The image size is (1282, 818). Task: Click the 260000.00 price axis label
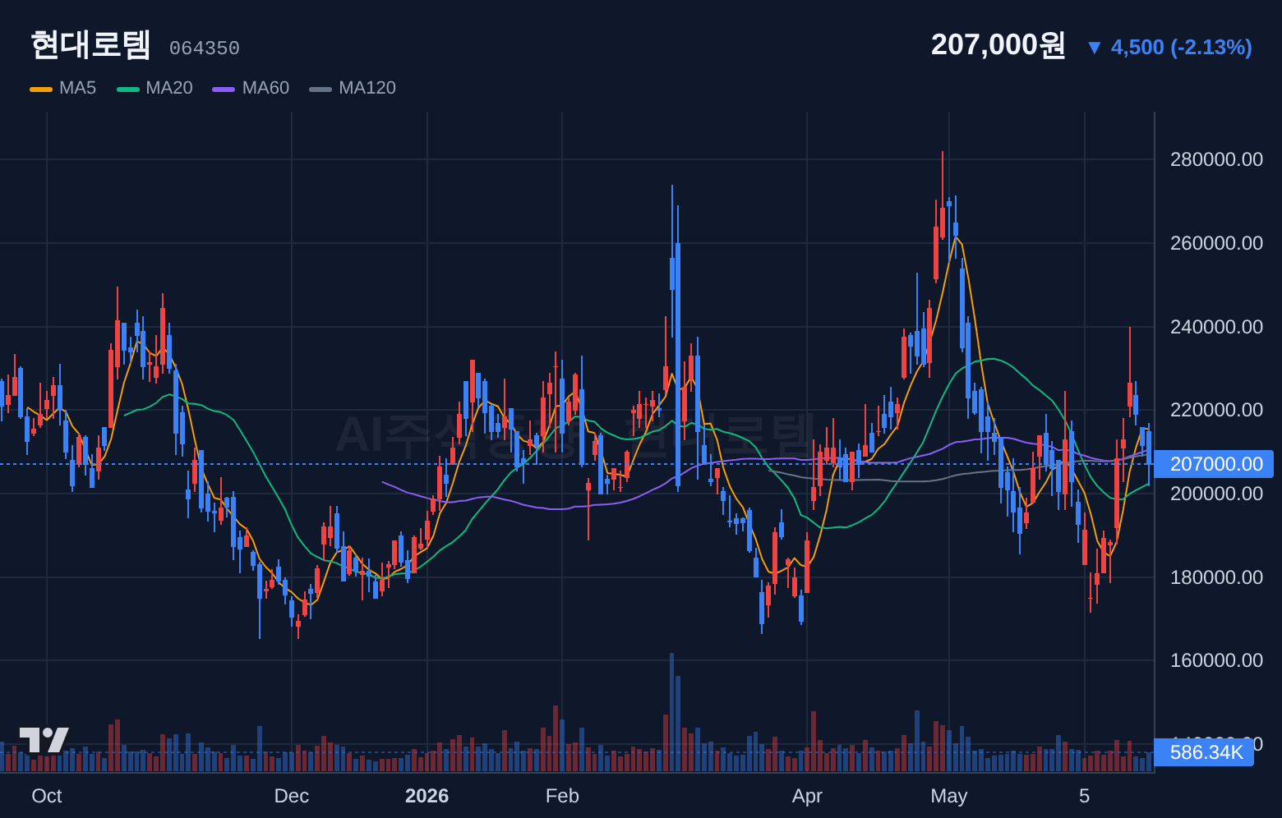pyautogui.click(x=1216, y=243)
